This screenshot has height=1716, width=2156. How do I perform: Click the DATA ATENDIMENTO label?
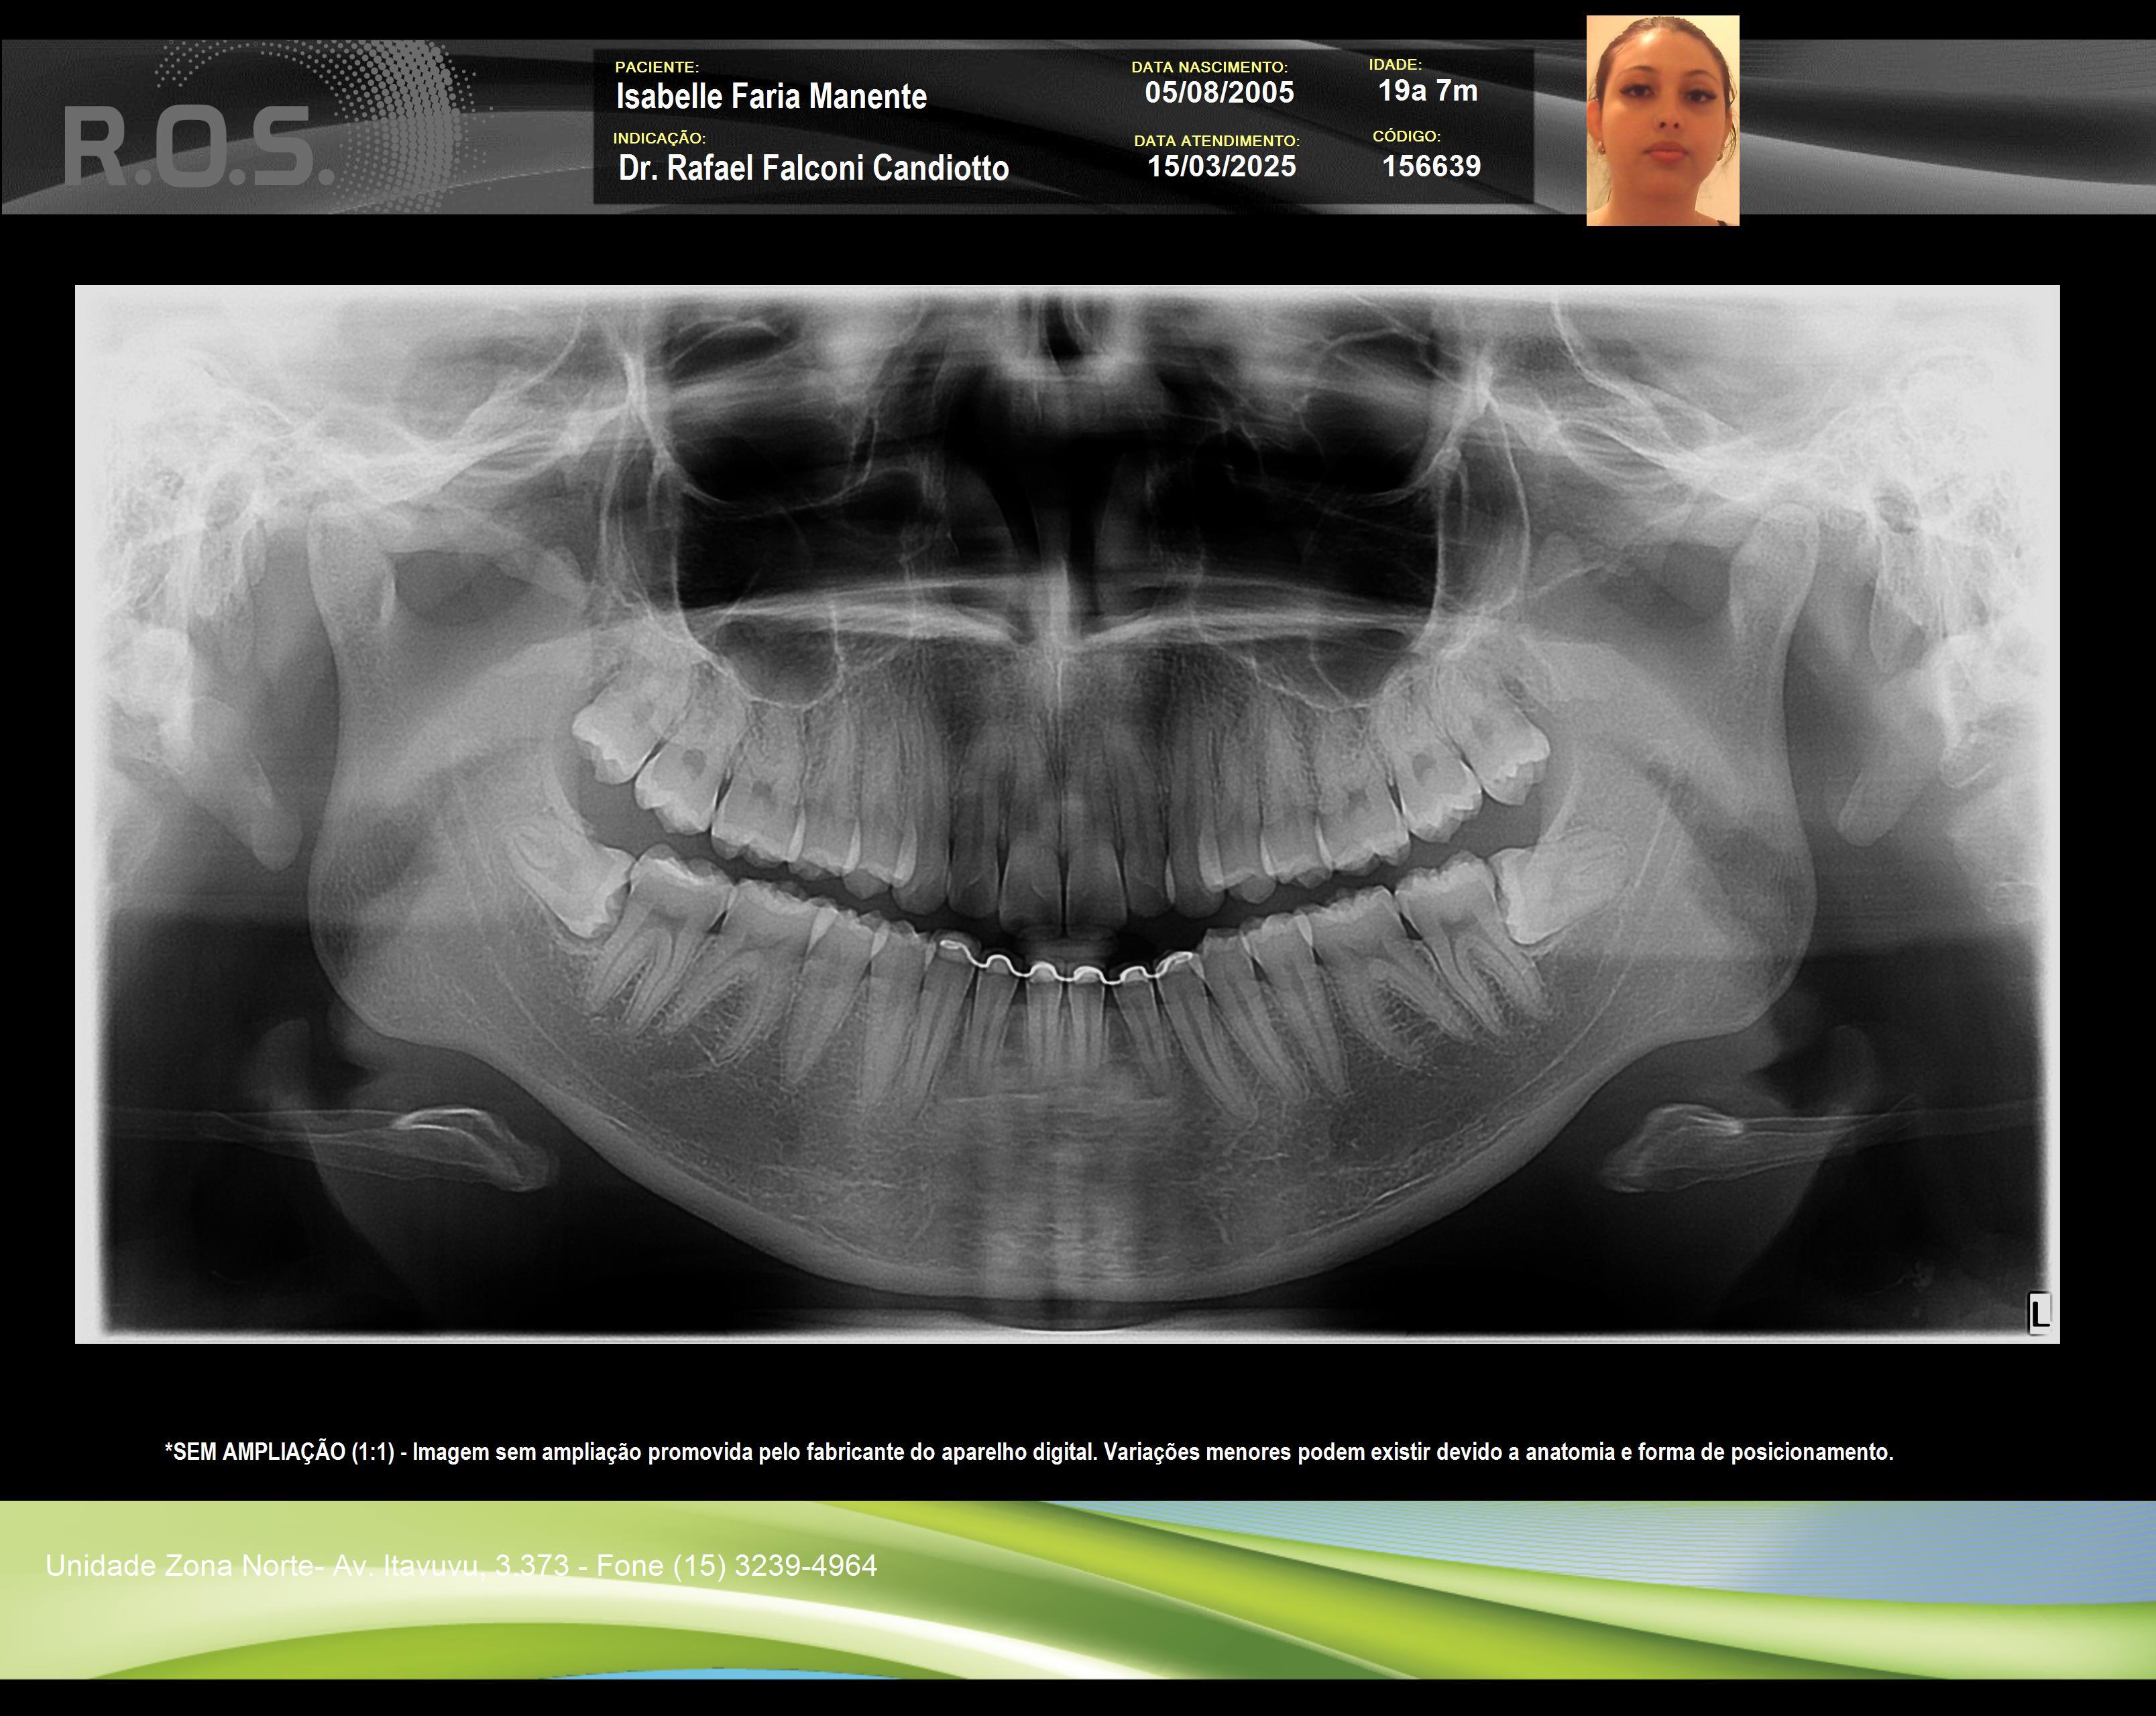pyautogui.click(x=1216, y=141)
